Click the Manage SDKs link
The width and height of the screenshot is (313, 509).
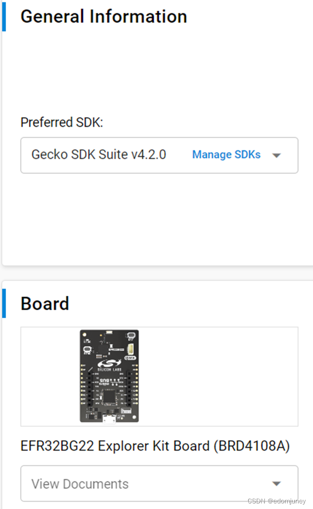[226, 154]
